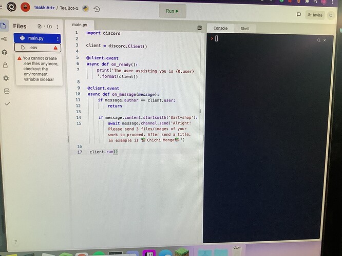
Task: Open the Files sidebar icon
Action: [4, 26]
